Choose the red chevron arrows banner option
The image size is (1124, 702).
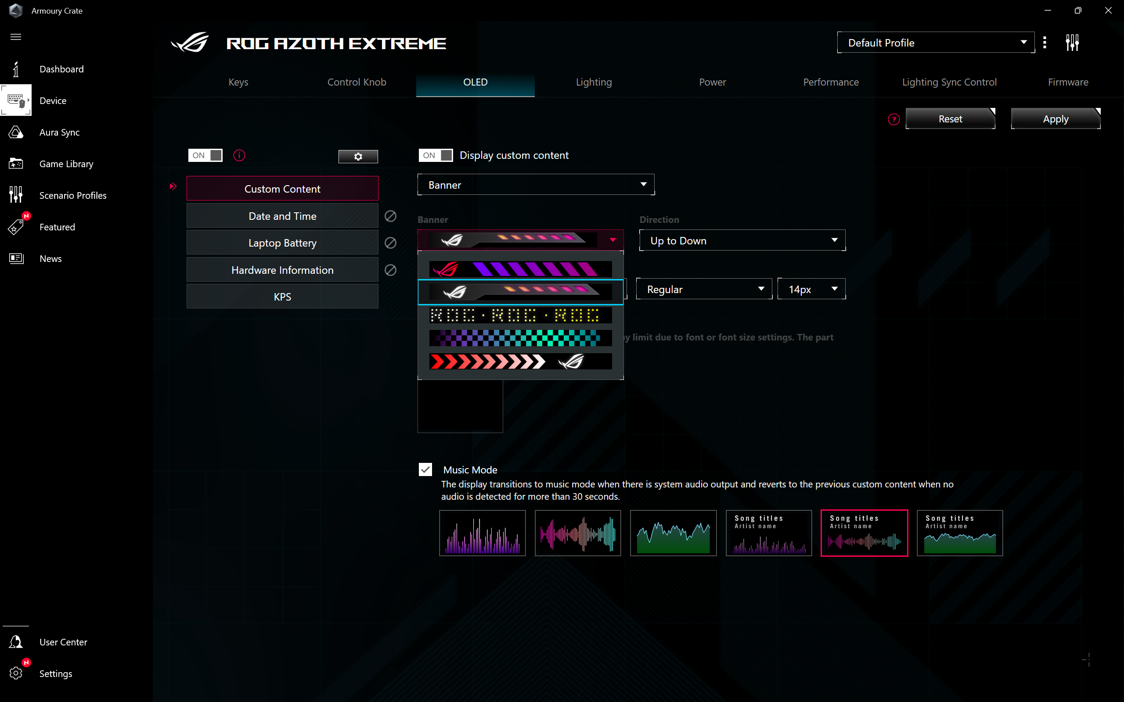(x=520, y=361)
